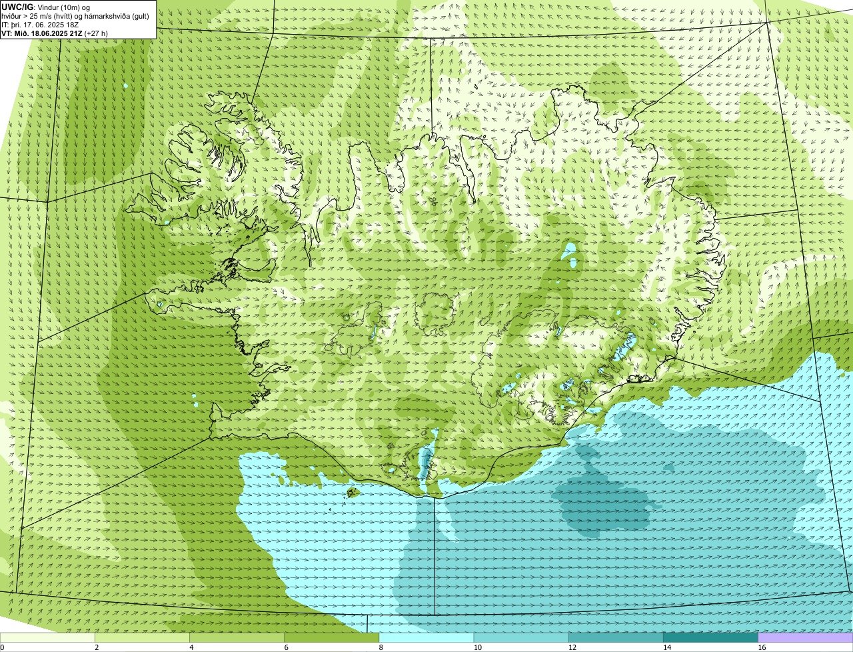Click the "6" label on the colour scale
853x652 pixels.
(286, 647)
